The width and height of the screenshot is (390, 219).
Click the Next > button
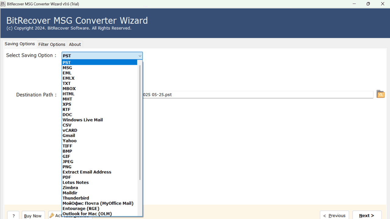pyautogui.click(x=367, y=215)
